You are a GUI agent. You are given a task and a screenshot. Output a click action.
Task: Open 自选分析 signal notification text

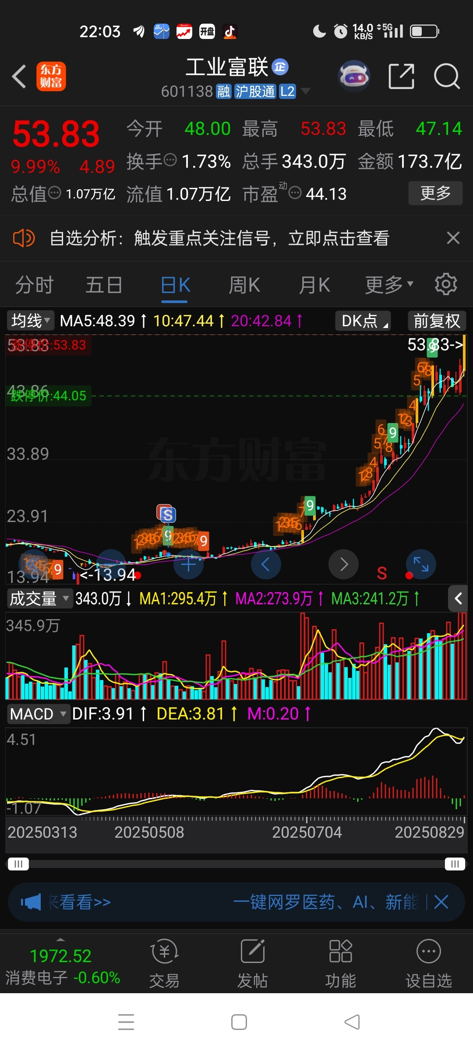tap(219, 238)
